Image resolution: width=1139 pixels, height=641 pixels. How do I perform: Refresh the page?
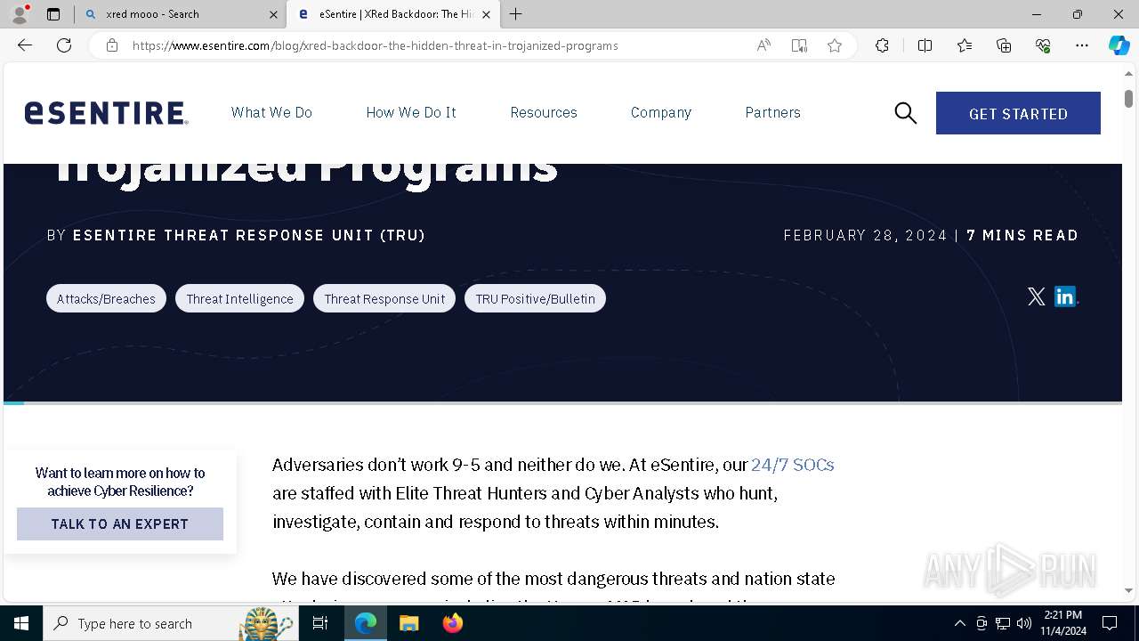[x=64, y=45]
